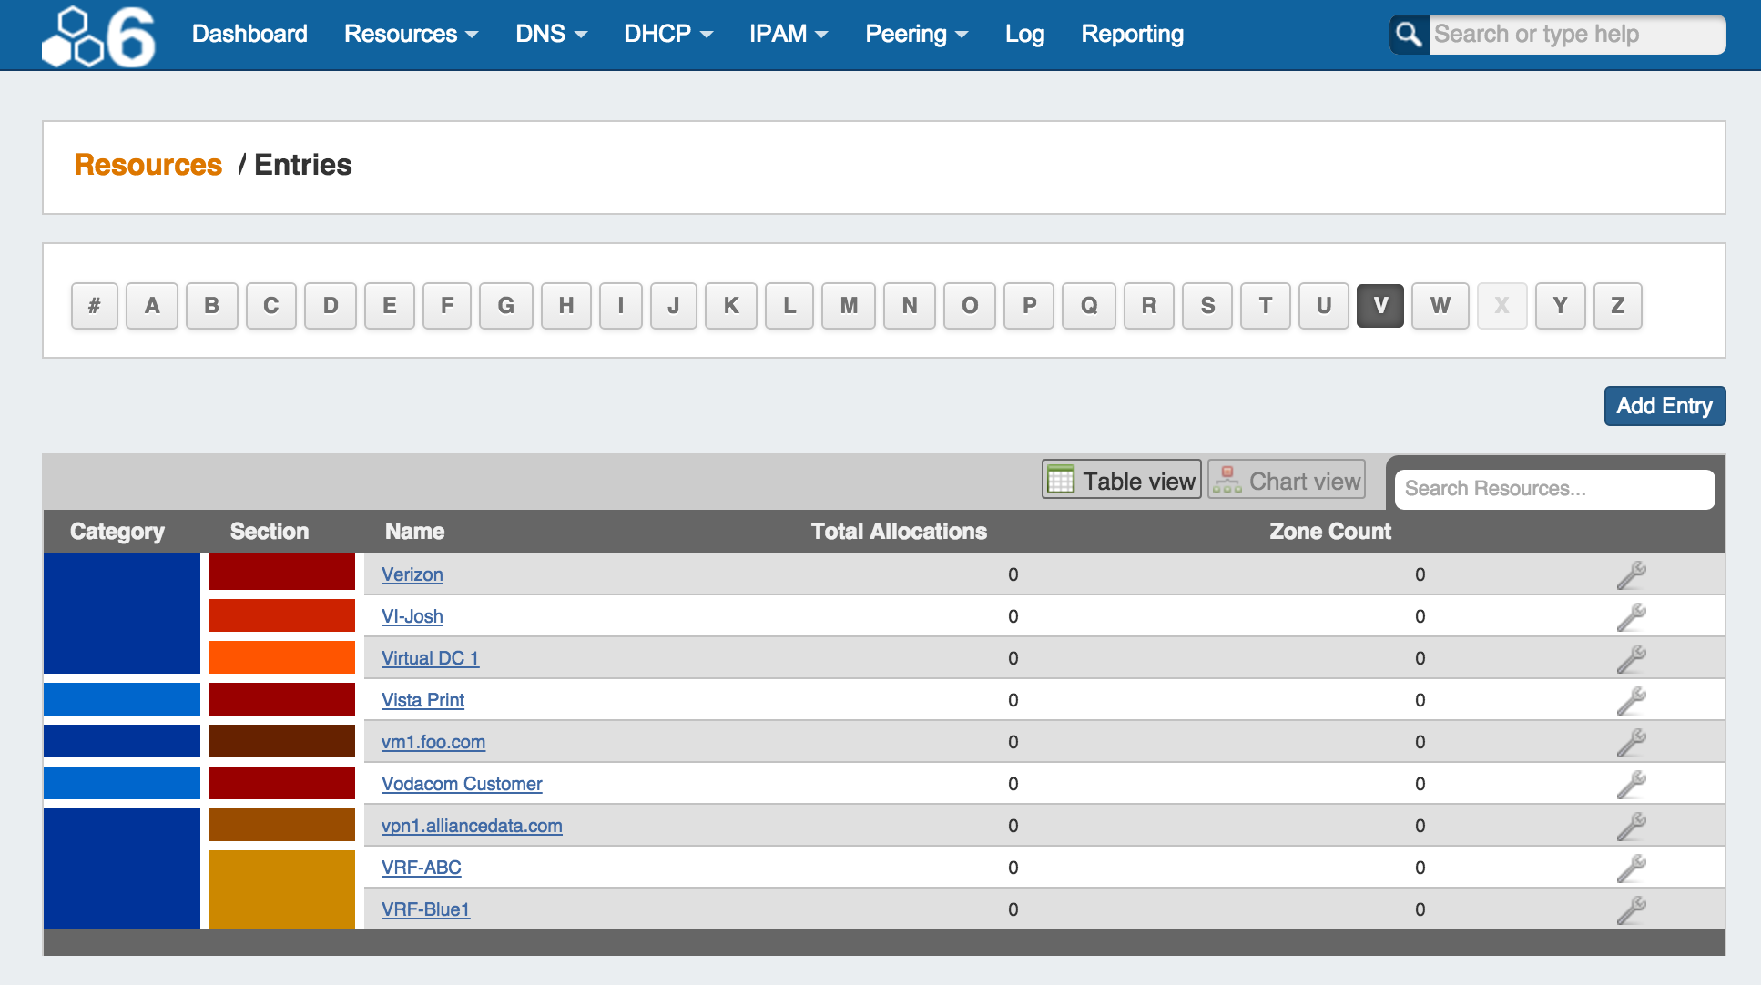Click wrench icon for Virtual DC 1
Viewport: 1761px width, 985px height.
1631,659
